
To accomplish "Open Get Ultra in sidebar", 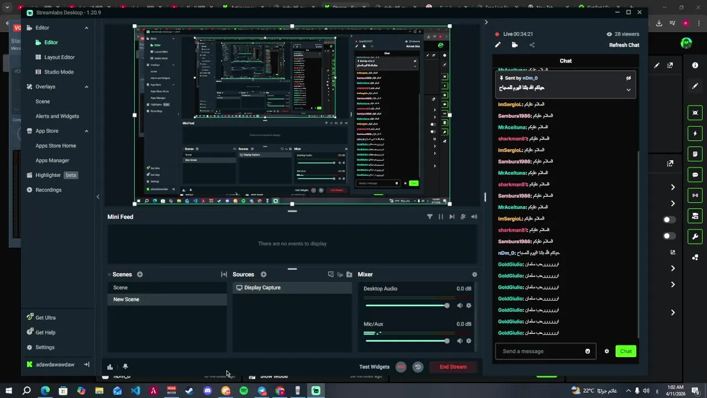I will (x=41, y=318).
